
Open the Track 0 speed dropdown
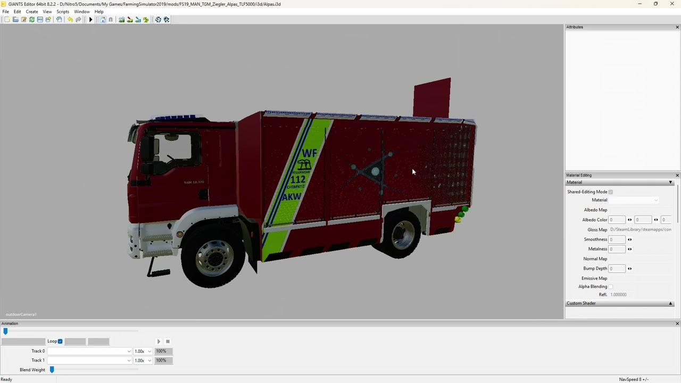[x=143, y=351]
